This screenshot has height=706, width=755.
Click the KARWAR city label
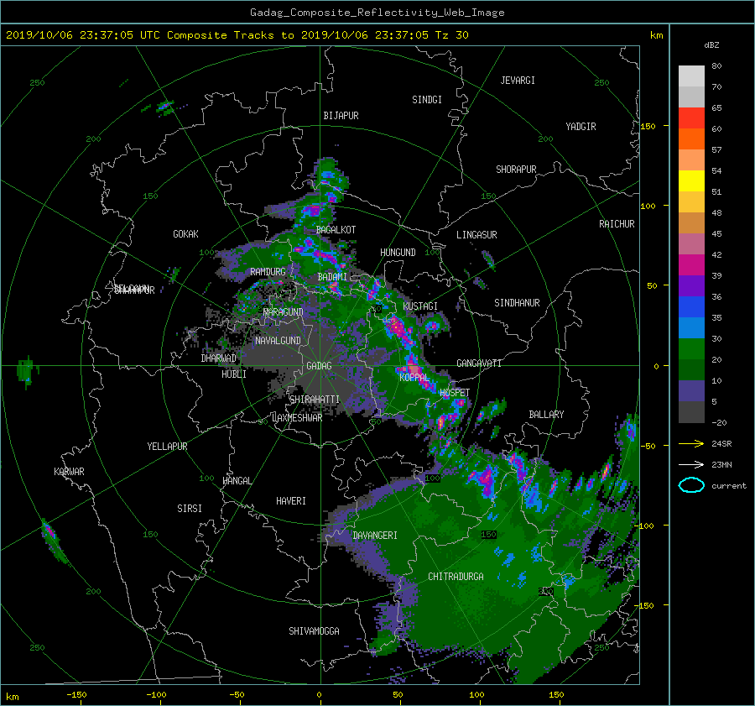[69, 472]
